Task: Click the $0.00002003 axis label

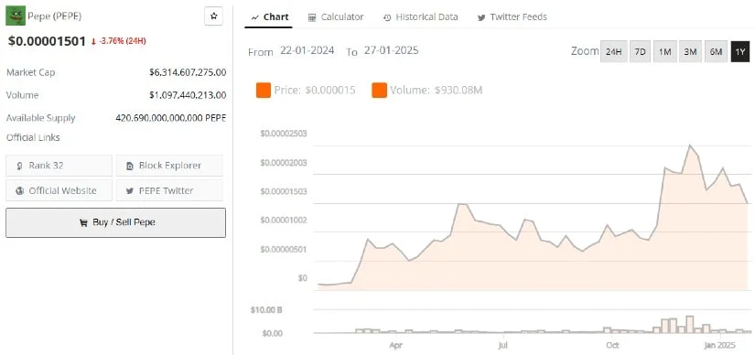Action: click(x=284, y=162)
